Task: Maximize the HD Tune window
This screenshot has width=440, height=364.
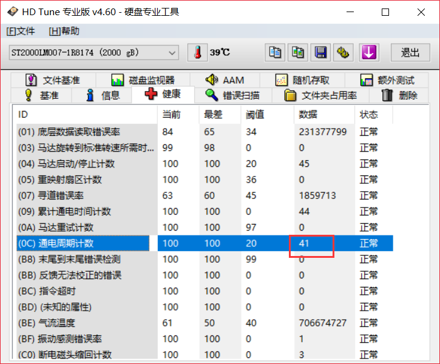Action: click(385, 12)
